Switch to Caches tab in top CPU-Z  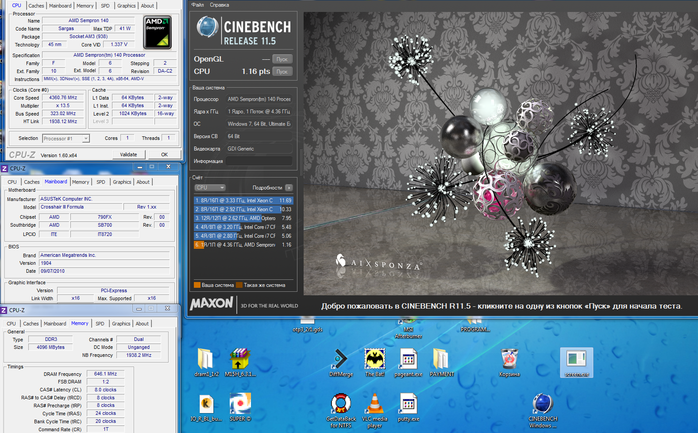pos(36,6)
